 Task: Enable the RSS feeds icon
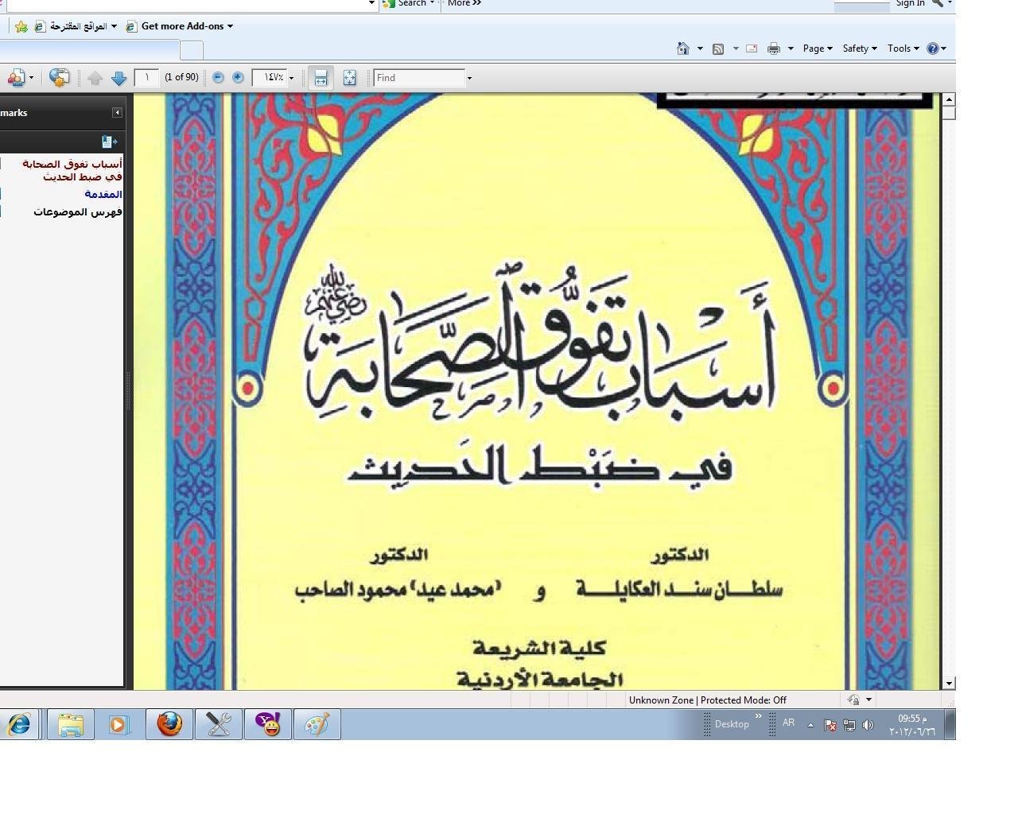(x=717, y=48)
